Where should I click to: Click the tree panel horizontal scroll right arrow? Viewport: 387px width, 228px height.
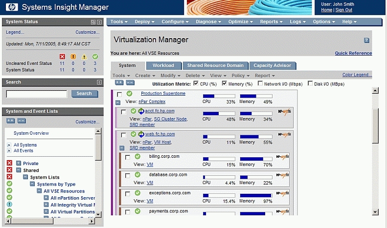(x=91, y=221)
